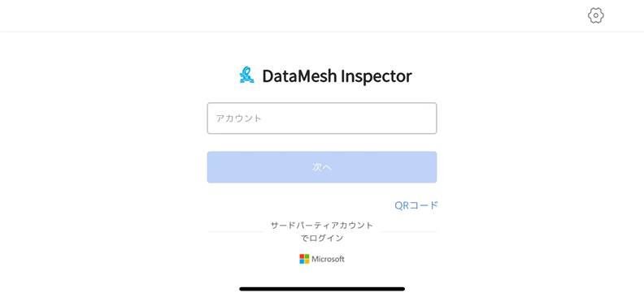
Task: Click the word DataMesh in the title
Action: (299, 76)
